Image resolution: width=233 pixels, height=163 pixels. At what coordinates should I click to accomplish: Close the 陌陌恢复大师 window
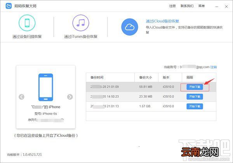click(226, 7)
